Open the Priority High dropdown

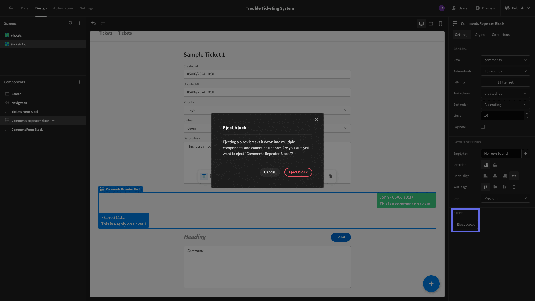coord(267,110)
